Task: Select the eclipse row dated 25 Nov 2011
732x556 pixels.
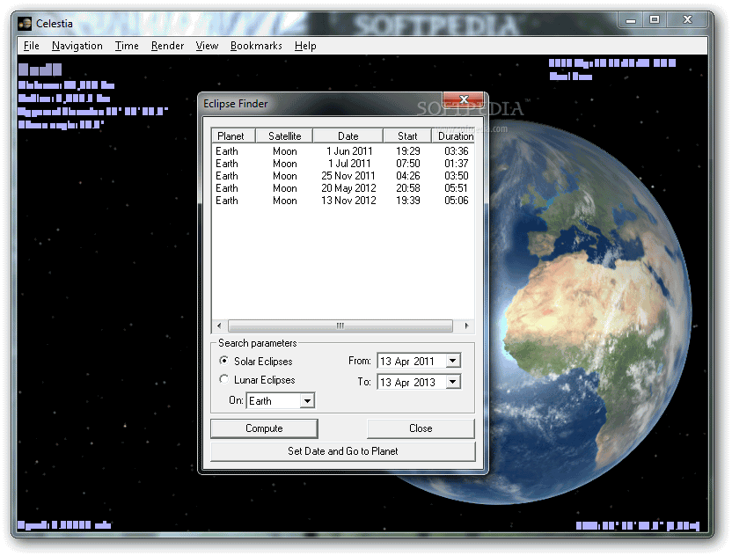Action: point(342,176)
